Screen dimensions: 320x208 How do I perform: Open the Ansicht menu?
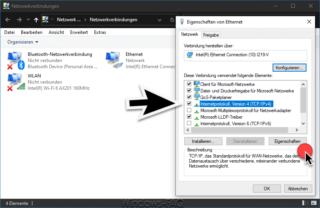coord(56,32)
